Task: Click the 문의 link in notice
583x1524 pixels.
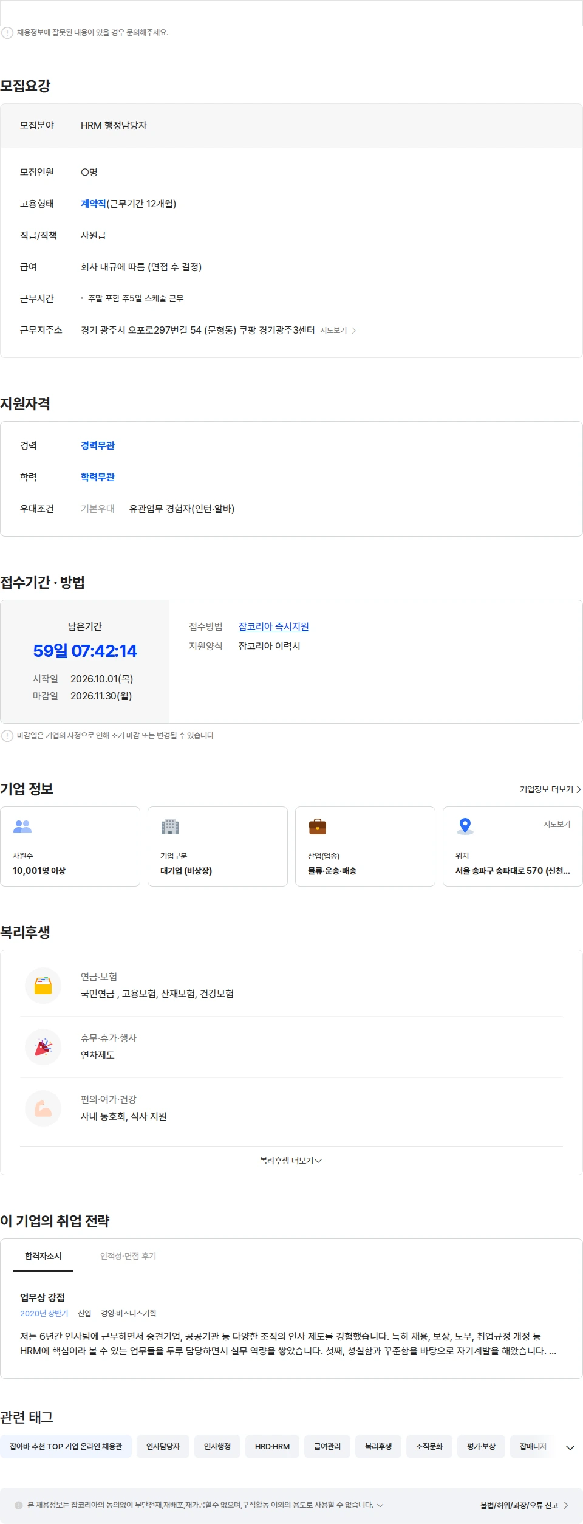Action: pos(132,33)
